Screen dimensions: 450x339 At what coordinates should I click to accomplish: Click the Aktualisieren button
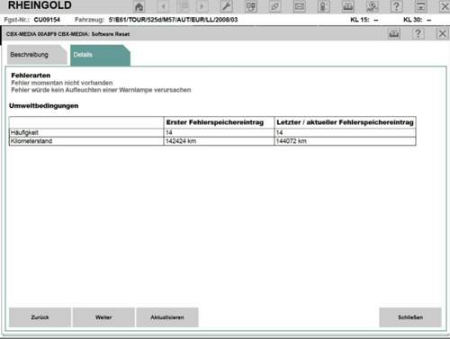(167, 317)
